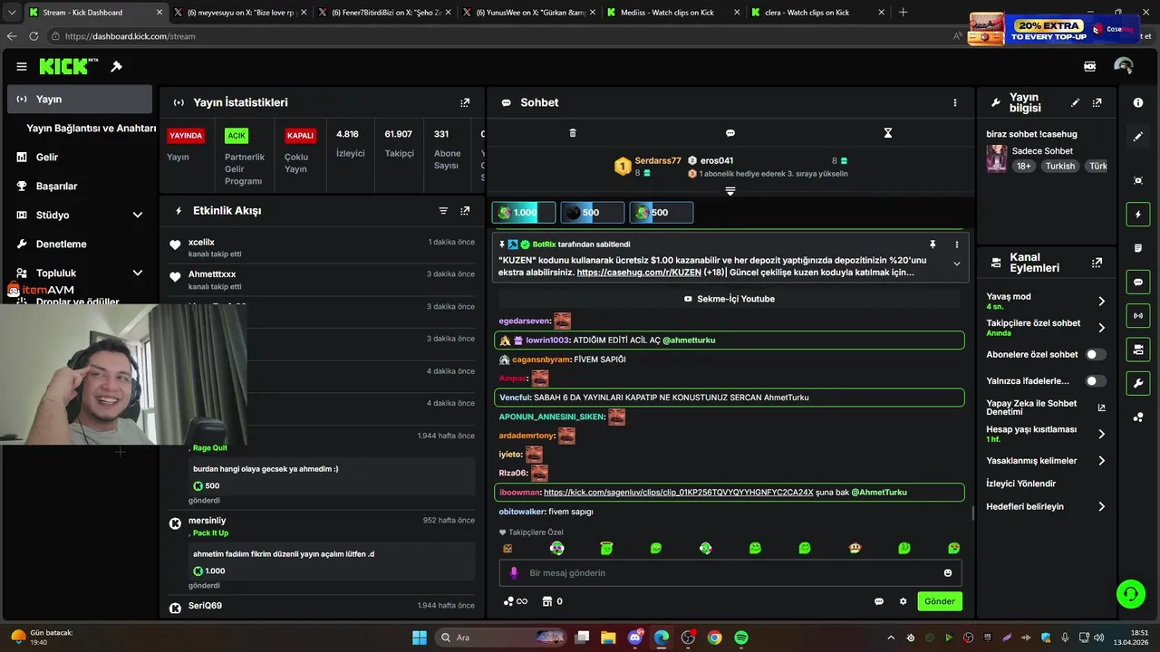The width and height of the screenshot is (1160, 652).
Task: Expand the pinned message chevron
Action: click(x=956, y=264)
